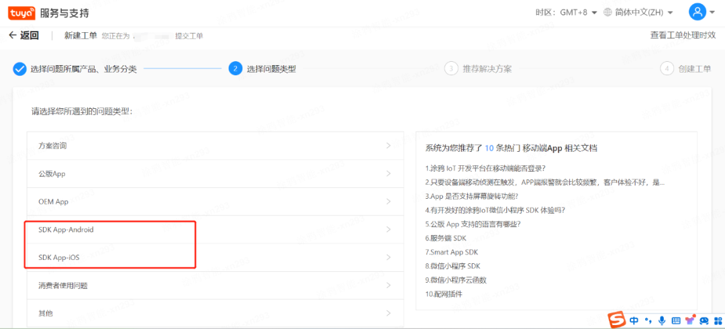Click the completed step one checkmark icon
Image resolution: width=725 pixels, height=329 pixels.
tap(19, 69)
